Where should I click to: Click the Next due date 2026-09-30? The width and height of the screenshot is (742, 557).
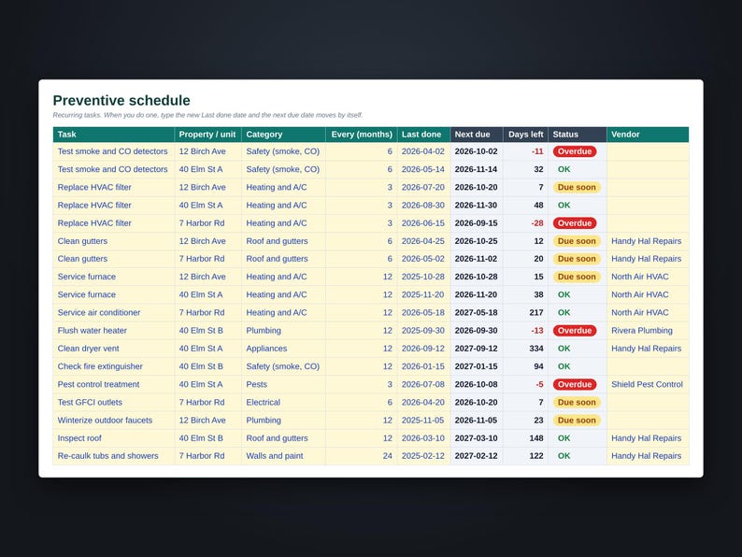pos(476,331)
